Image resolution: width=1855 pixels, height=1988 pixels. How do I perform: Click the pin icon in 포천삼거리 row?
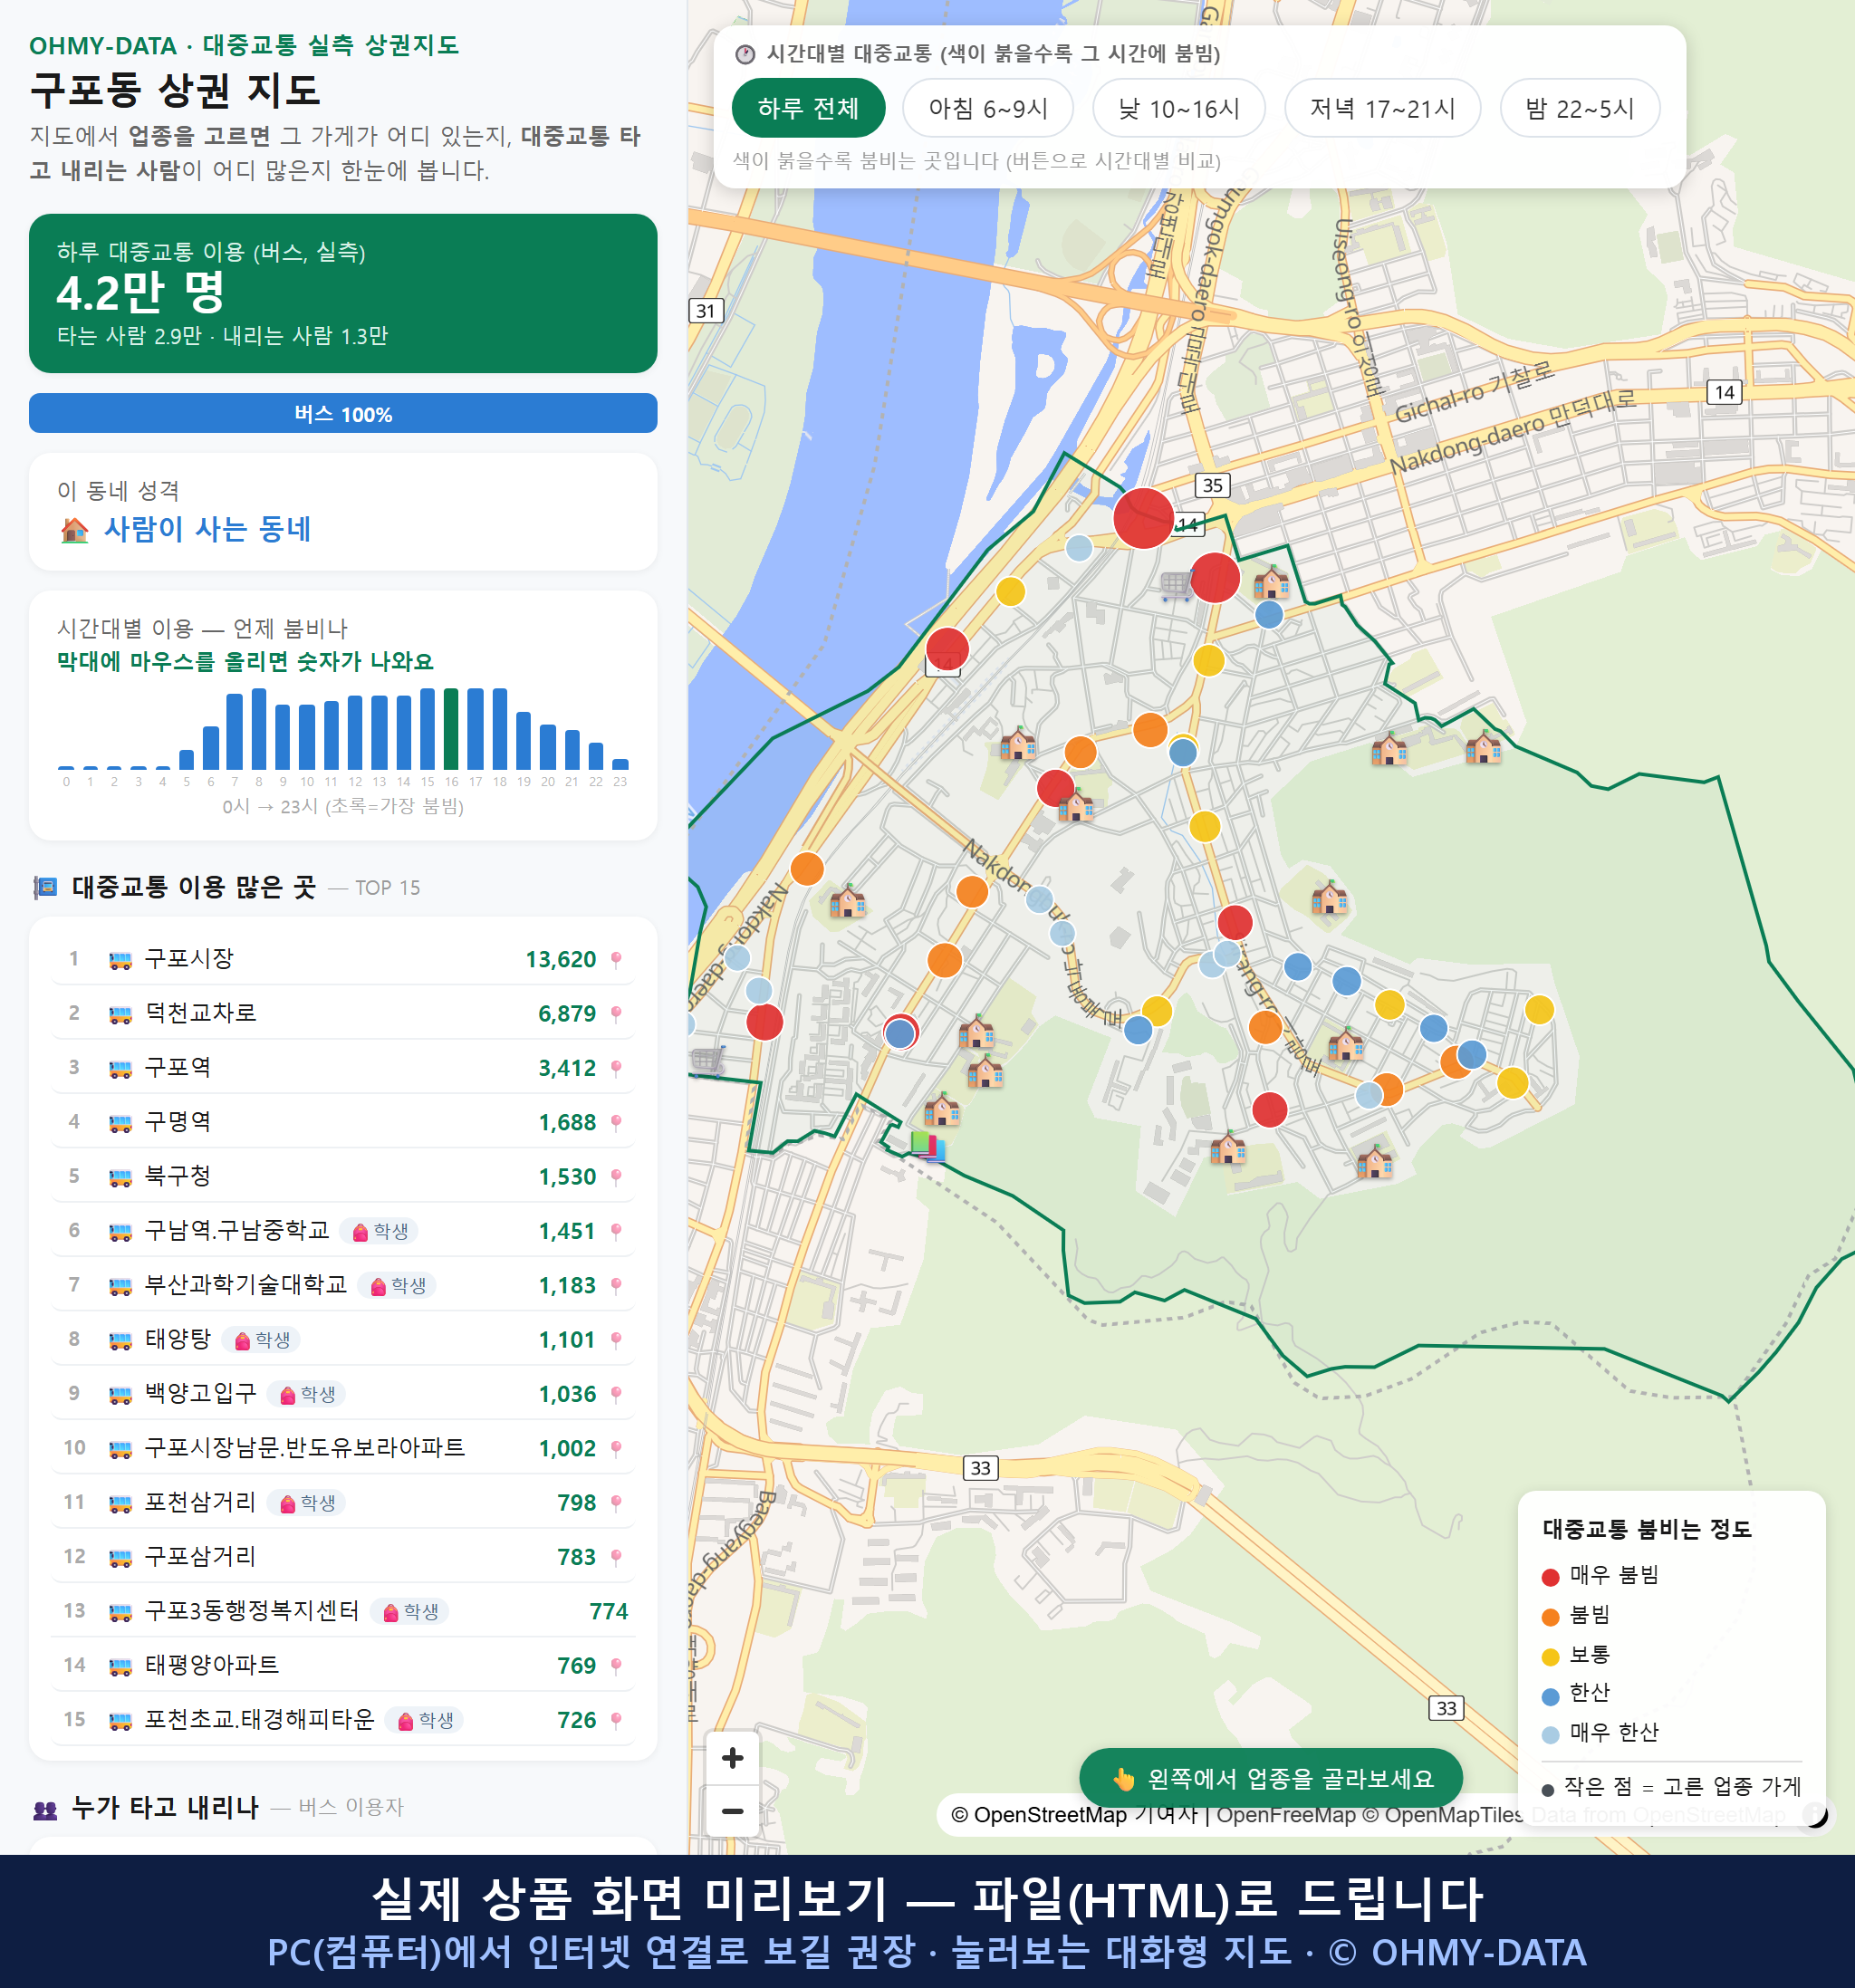[x=616, y=1503]
